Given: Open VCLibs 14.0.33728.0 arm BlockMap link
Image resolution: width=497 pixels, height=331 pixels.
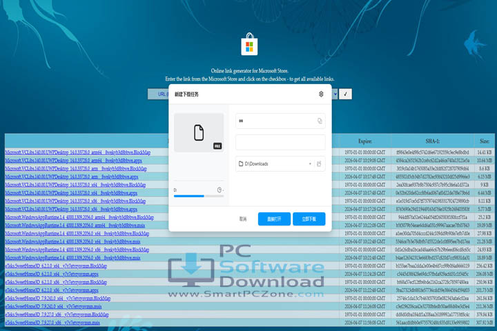Looking at the screenshot, I should (76, 168).
